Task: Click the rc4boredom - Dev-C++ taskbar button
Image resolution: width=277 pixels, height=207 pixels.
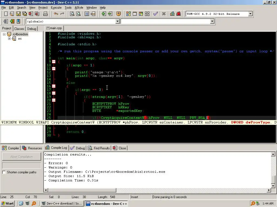Action: [x=107, y=203]
